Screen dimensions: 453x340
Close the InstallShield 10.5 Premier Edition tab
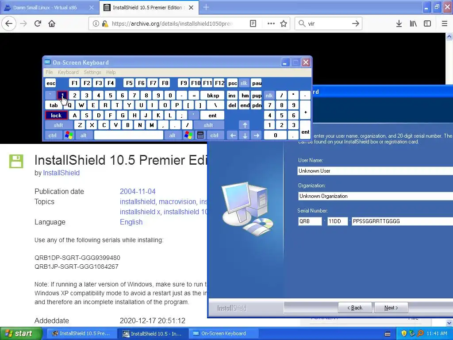191,8
